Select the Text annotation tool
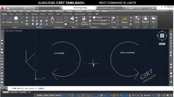 52,20
